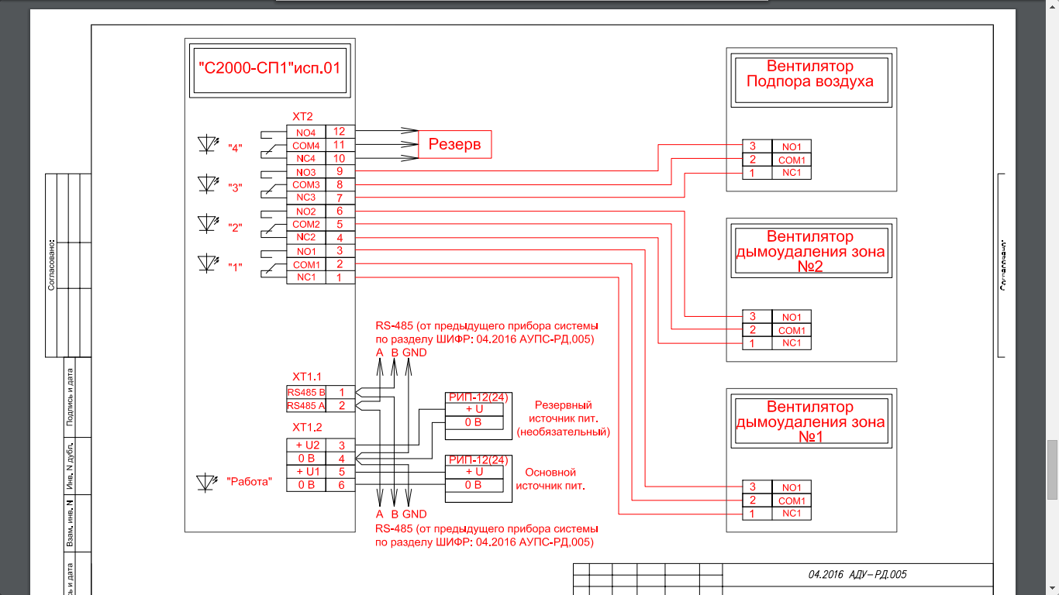1059x595 pixels.
Task: Click the LED symbol beside label "2"
Action: pos(207,223)
